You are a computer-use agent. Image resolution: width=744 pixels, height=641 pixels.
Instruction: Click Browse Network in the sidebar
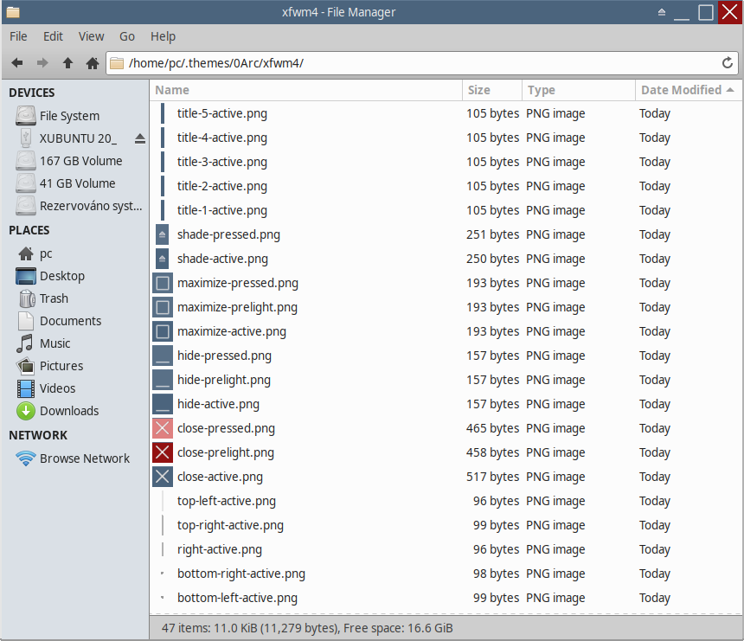tap(84, 458)
